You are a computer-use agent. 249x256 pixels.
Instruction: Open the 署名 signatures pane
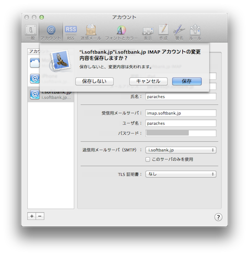(x=179, y=32)
